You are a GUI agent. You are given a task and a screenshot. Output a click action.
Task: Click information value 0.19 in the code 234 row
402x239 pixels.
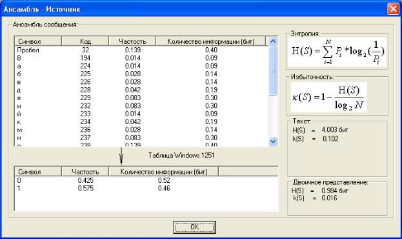click(x=211, y=121)
